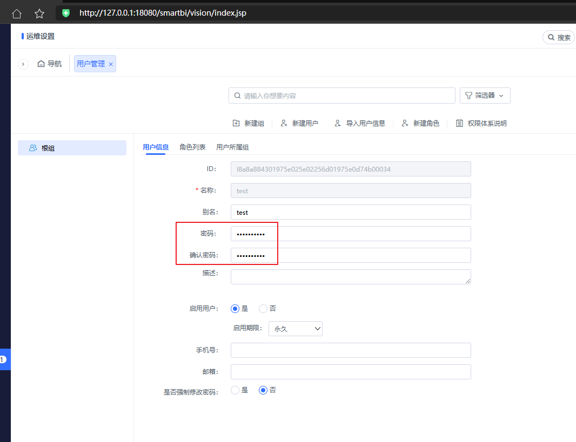Screen dimensions: 576x442
Task: Click the 别名 input field
Action: click(351, 213)
